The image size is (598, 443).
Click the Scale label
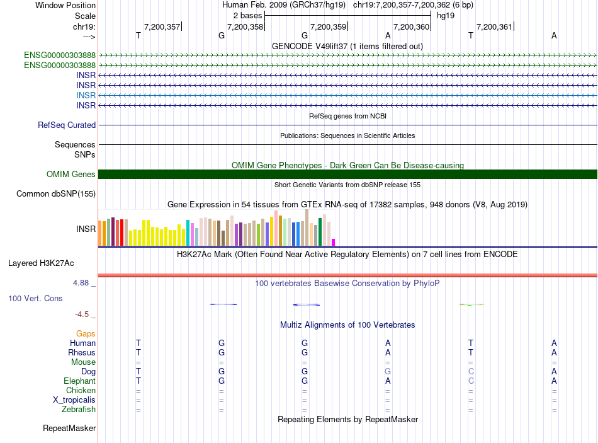tap(86, 16)
